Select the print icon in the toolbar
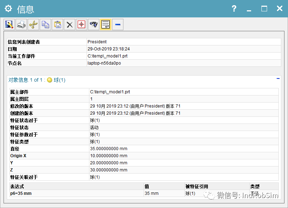The width and height of the screenshot is (288, 208). [22, 24]
